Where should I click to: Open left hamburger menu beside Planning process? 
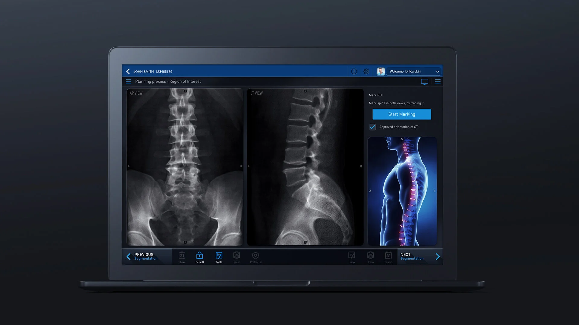(128, 82)
